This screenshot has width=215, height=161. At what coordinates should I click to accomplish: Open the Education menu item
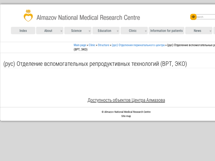tap(104, 31)
